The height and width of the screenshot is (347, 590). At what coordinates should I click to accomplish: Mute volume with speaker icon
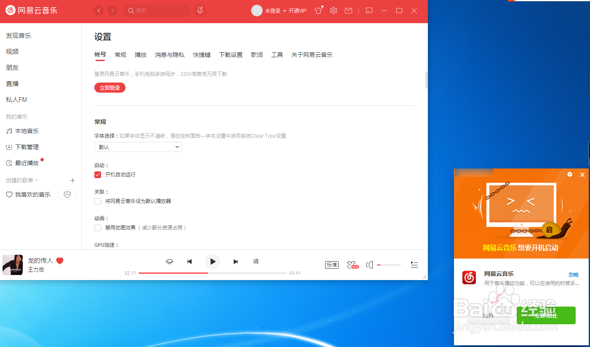click(x=370, y=265)
